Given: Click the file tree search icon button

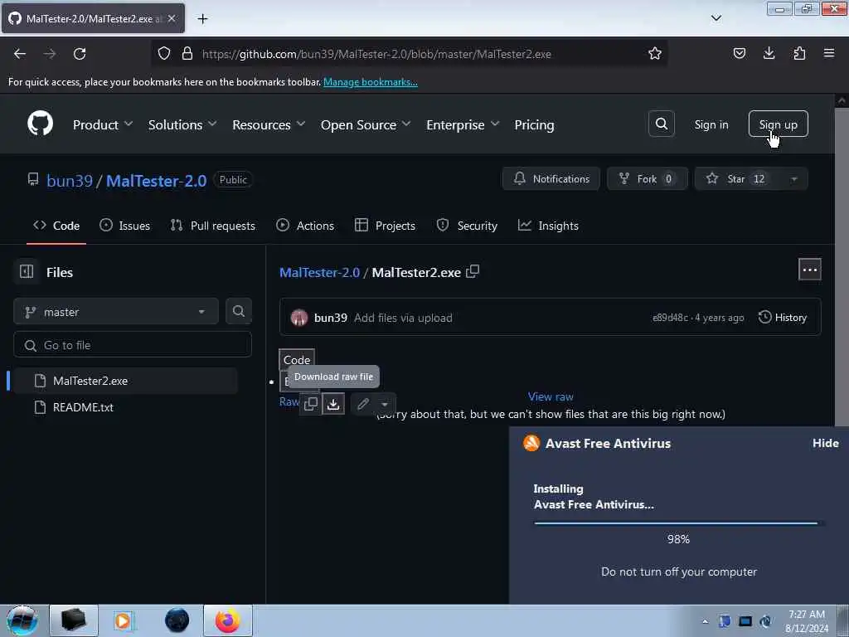Looking at the screenshot, I should (x=238, y=312).
